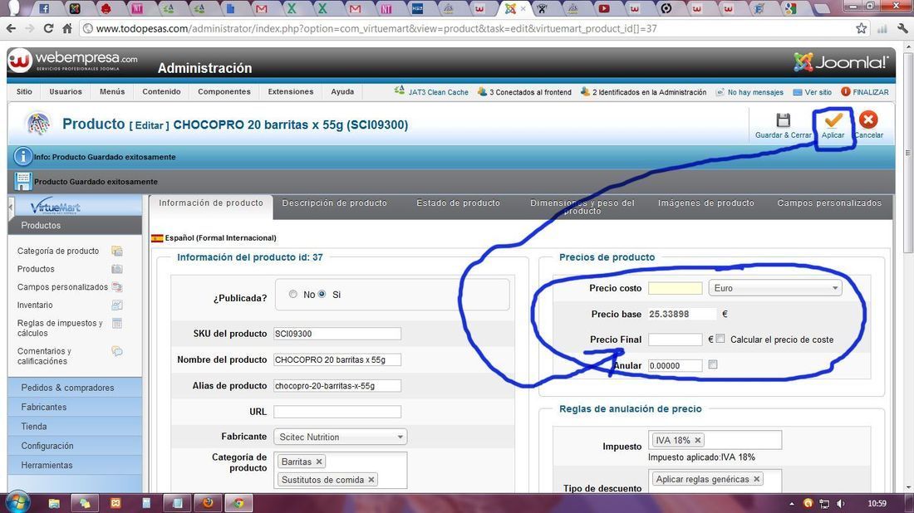Image resolution: width=914 pixels, height=513 pixels.
Task: Open Chrome wrench settings icon
Action: click(x=902, y=28)
